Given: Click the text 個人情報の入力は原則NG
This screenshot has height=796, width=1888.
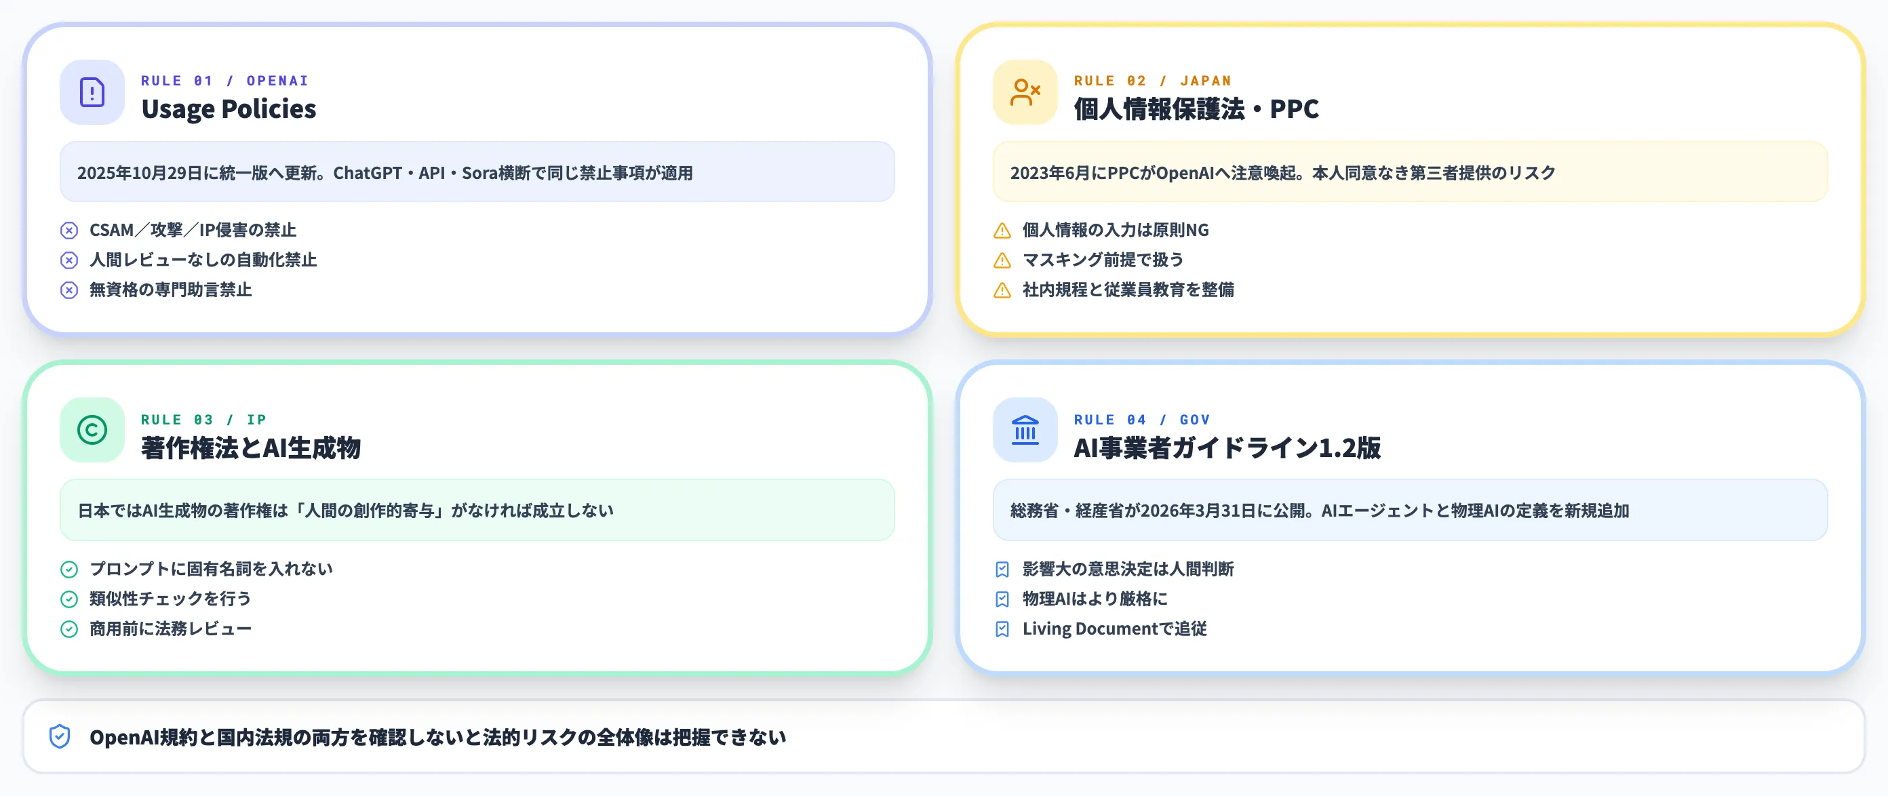Looking at the screenshot, I should click(1116, 230).
